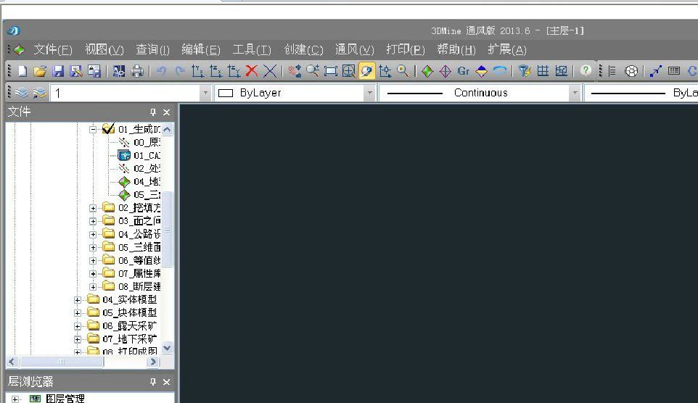Click the grid with diagonal lines icon

point(561,71)
